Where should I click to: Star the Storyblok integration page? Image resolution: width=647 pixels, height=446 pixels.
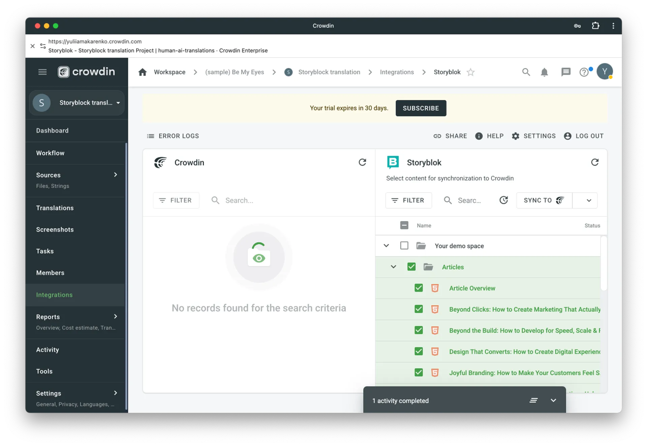coord(470,72)
